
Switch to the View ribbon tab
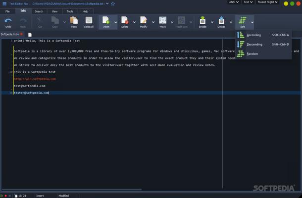pyautogui.click(x=54, y=11)
